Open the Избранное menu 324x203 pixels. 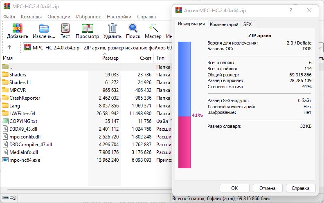point(88,16)
